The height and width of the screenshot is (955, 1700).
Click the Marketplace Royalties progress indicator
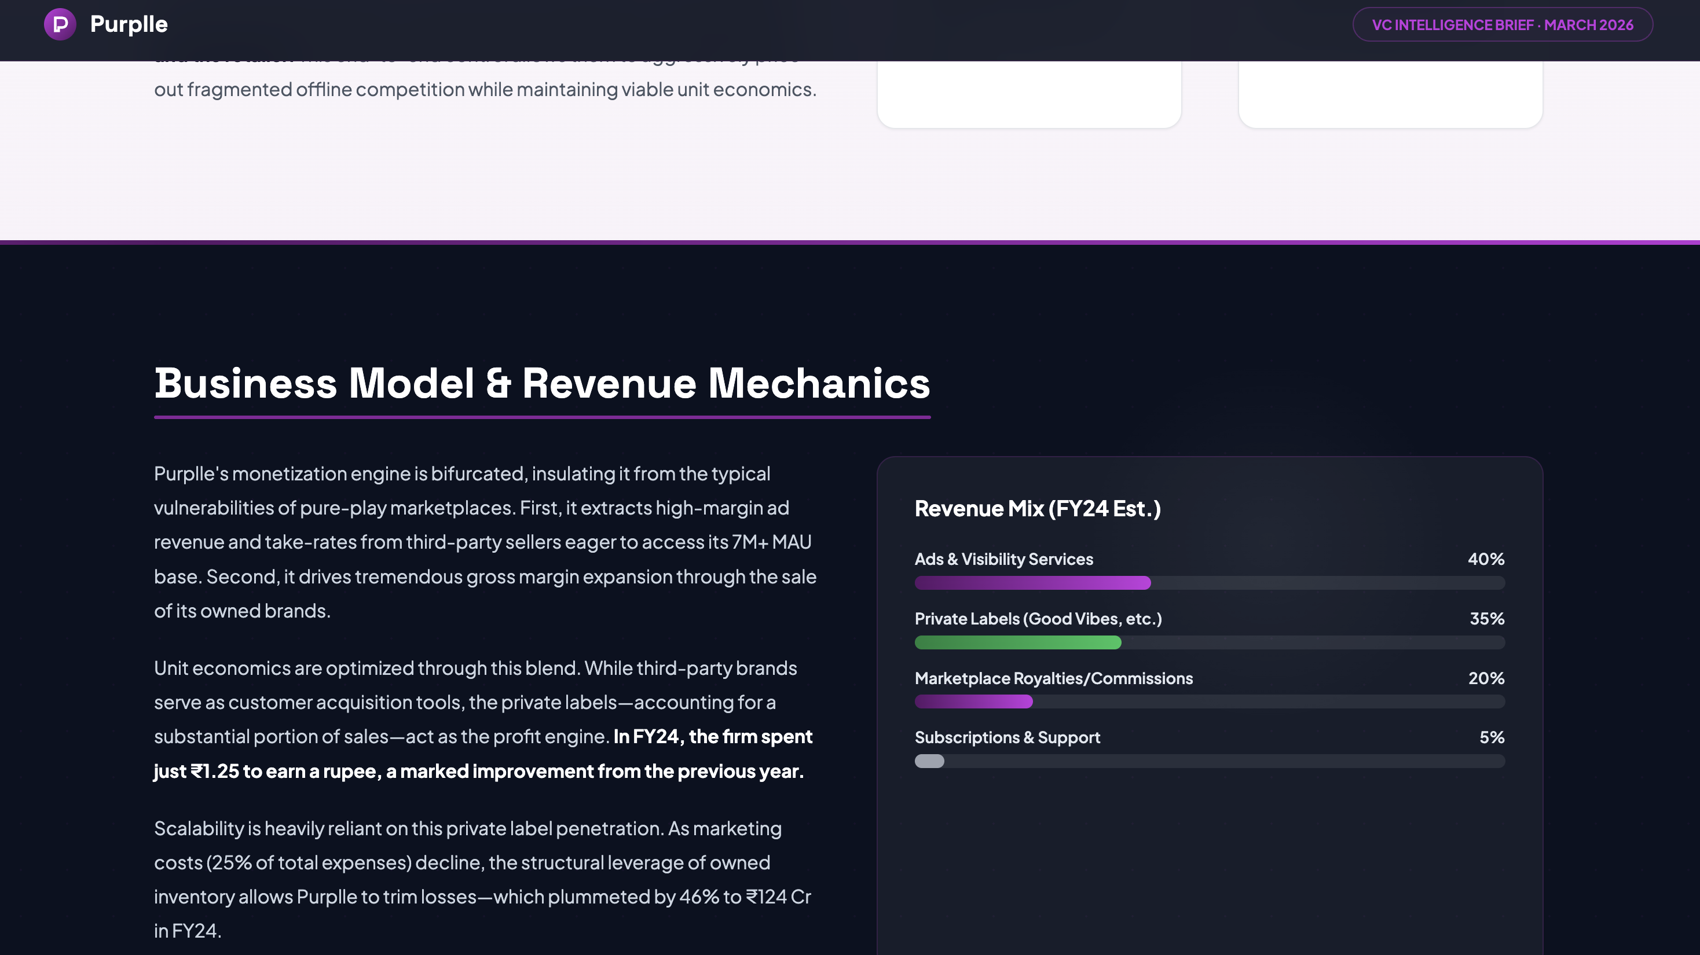coord(973,701)
